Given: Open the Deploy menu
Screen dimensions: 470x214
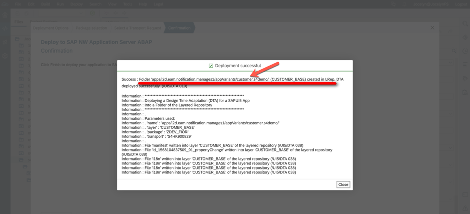Looking at the screenshot, I should [x=77, y=4].
